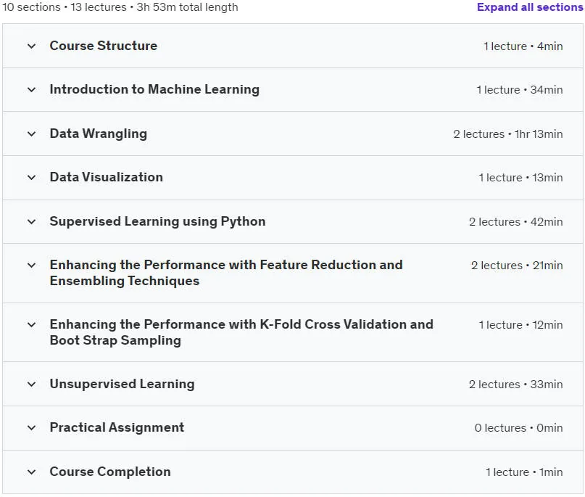Expand Feature Reduction and Ensembling chevron

click(x=32, y=266)
